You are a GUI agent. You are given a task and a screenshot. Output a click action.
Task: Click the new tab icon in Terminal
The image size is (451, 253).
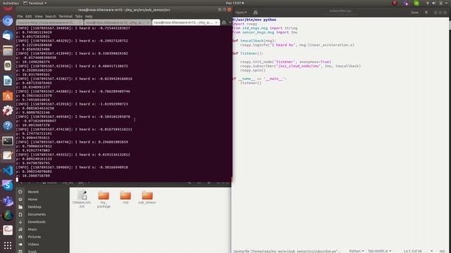[224, 22]
